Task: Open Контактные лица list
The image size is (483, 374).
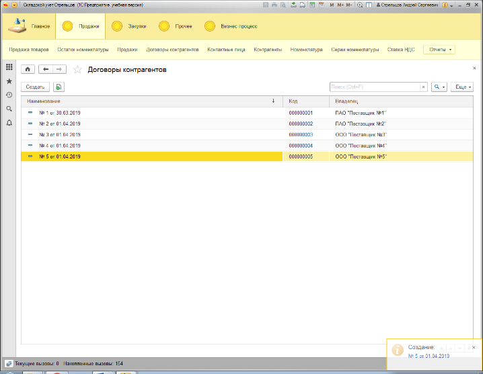Action: coord(226,50)
